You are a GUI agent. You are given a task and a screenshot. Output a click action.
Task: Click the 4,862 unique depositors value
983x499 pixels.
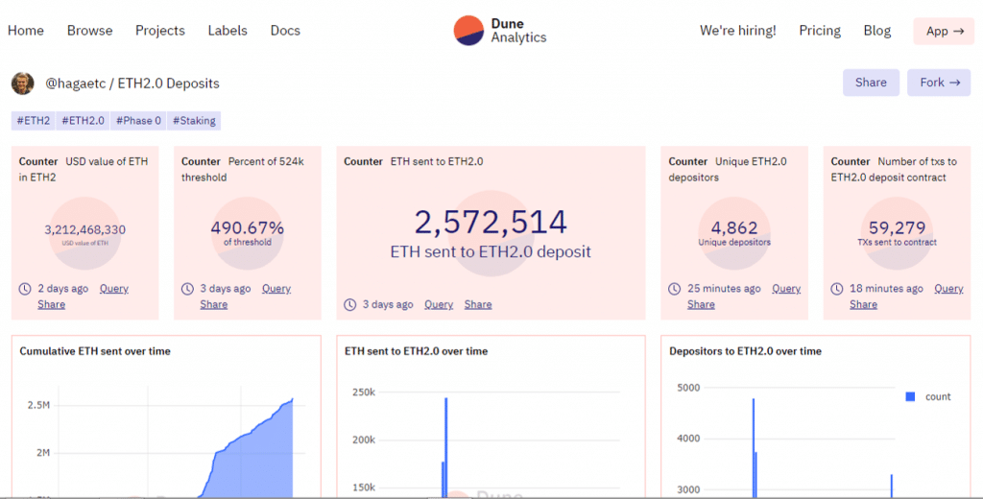coord(734,227)
